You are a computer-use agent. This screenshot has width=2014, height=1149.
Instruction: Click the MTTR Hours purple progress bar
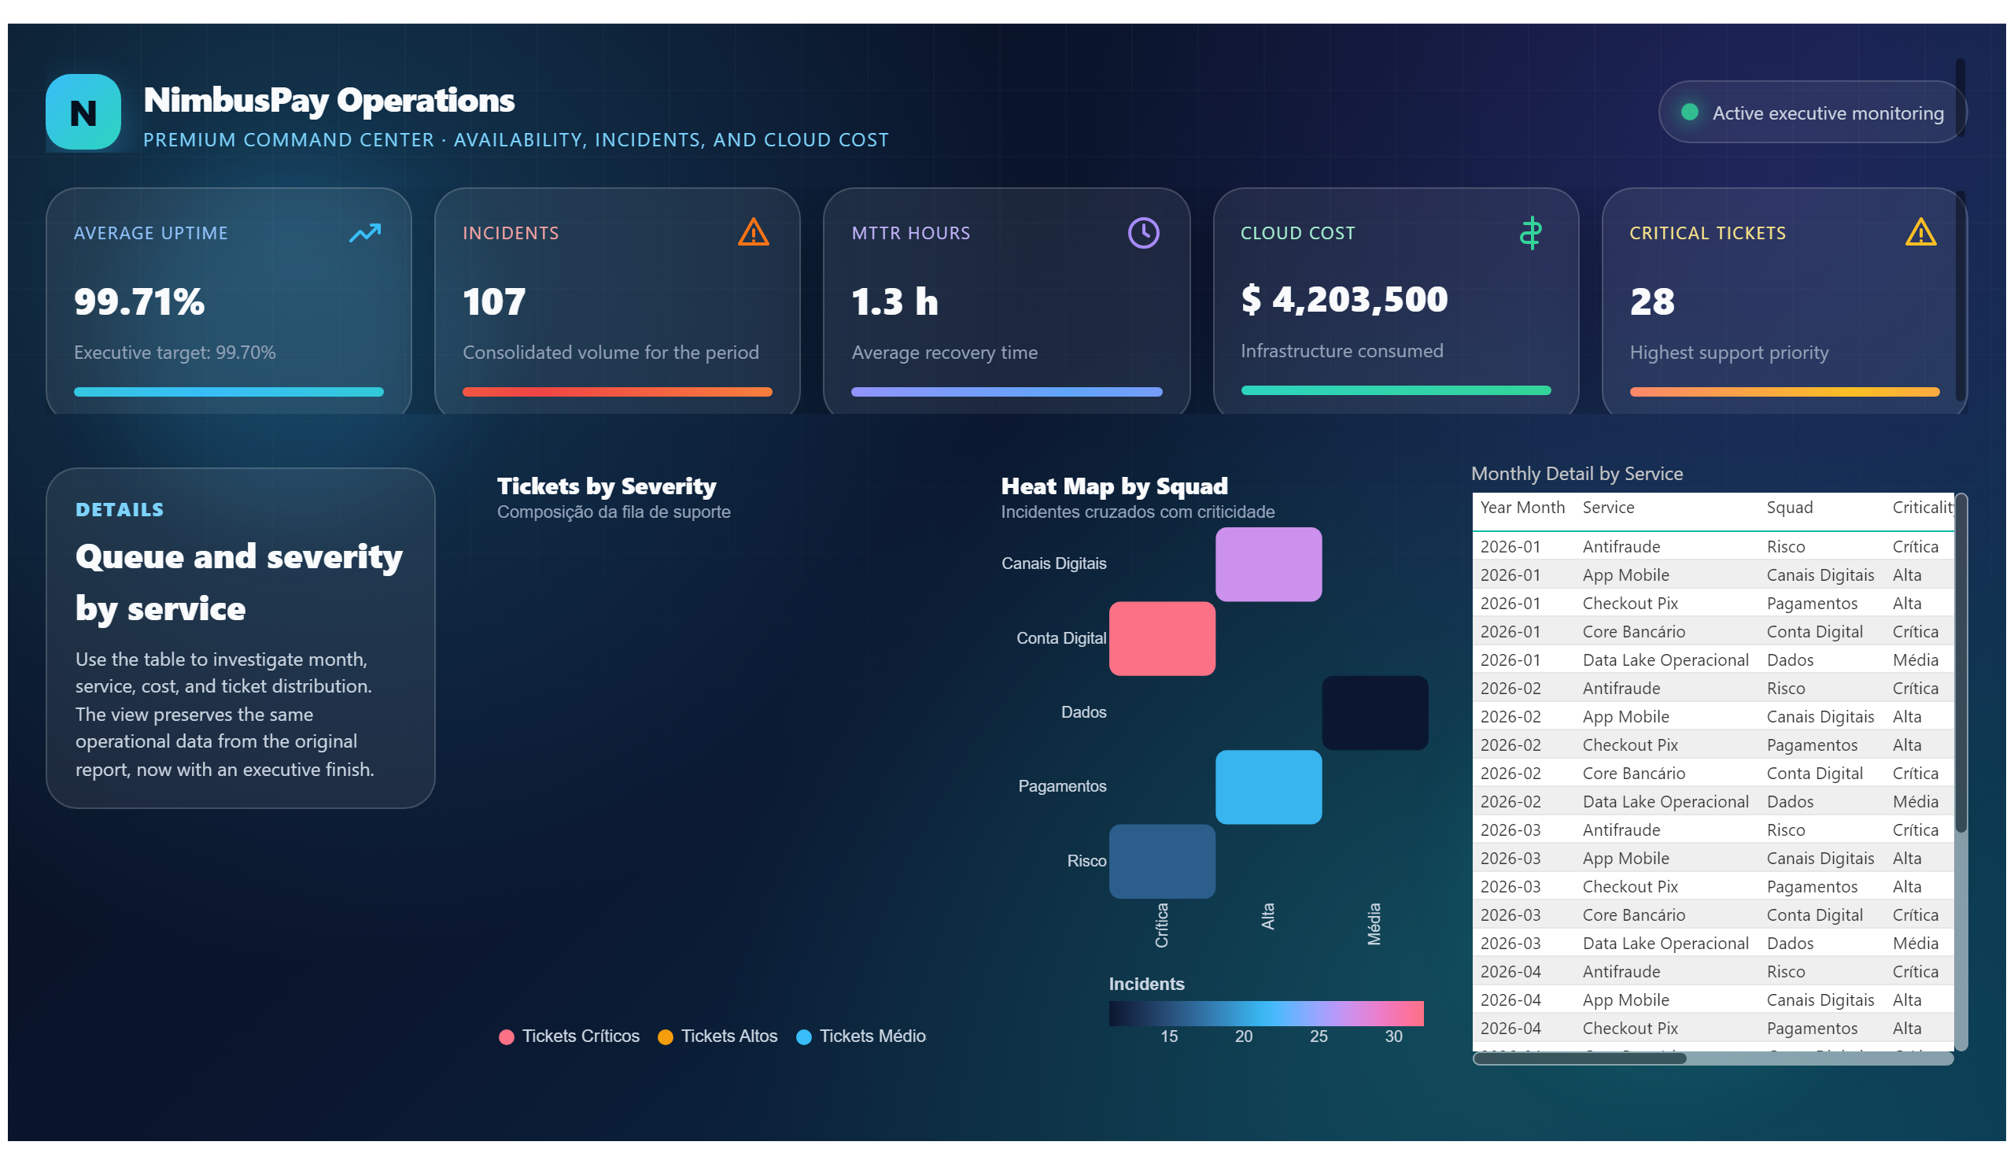[1006, 391]
